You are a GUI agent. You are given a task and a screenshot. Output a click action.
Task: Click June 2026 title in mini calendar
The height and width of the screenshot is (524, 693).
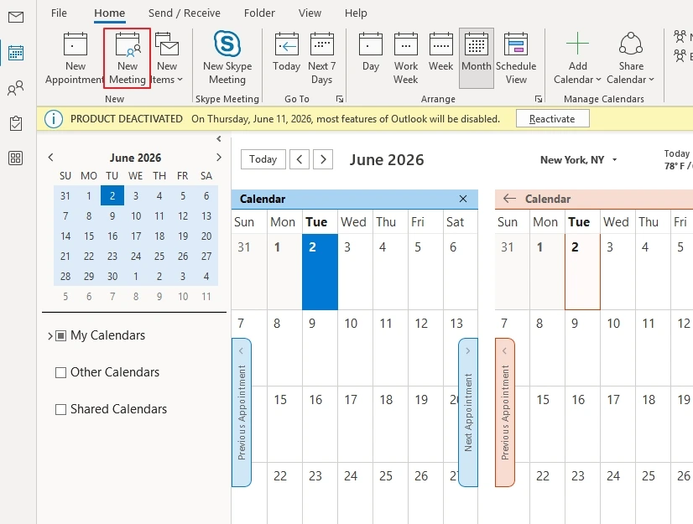[x=135, y=158]
